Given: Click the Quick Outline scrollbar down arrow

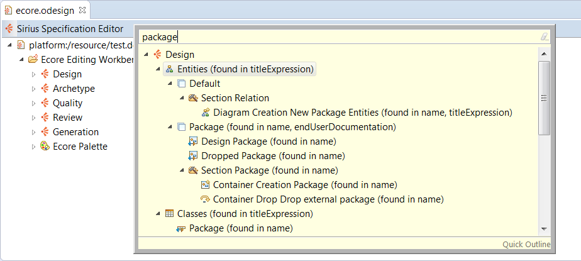Looking at the screenshot, I should (x=545, y=230).
